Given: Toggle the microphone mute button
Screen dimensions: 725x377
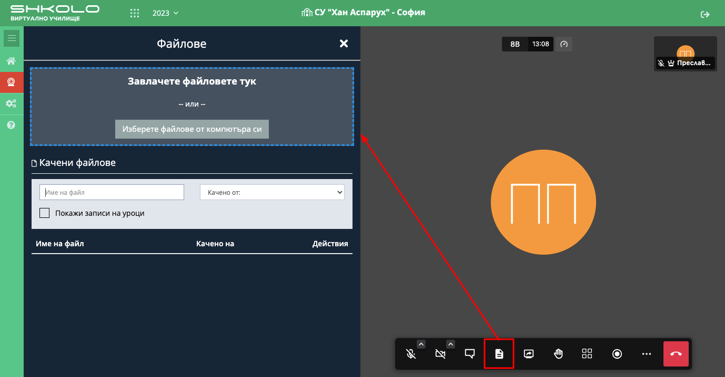Looking at the screenshot, I should tap(411, 354).
